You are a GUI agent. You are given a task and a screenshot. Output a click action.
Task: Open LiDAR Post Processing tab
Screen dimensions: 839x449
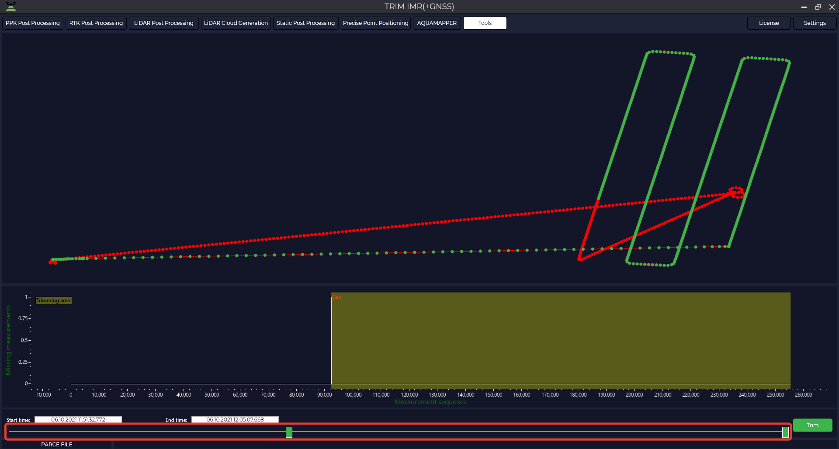click(x=164, y=23)
